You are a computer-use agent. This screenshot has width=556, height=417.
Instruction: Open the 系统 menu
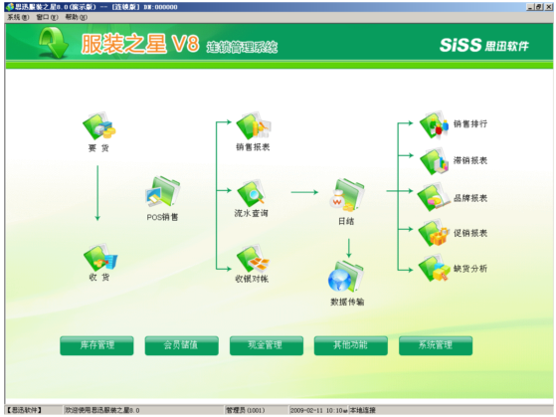click(x=18, y=17)
